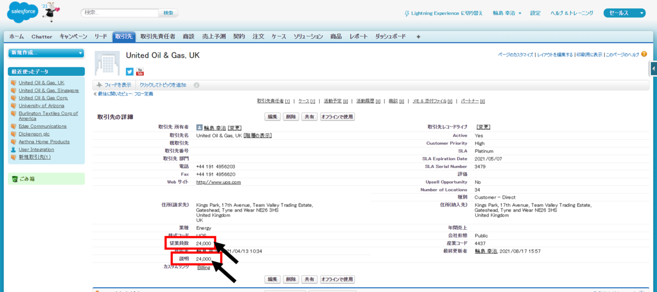Click the User Integration person icon

(x=13, y=149)
